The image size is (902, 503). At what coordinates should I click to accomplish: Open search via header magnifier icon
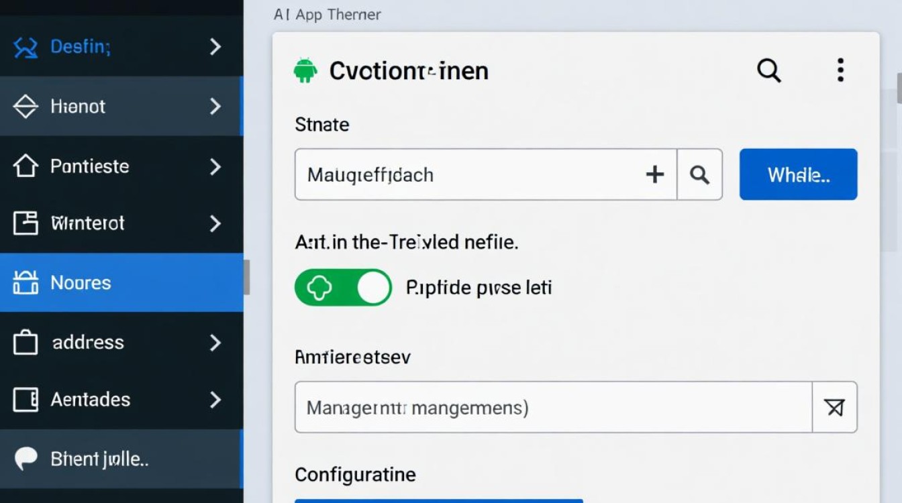pos(769,70)
